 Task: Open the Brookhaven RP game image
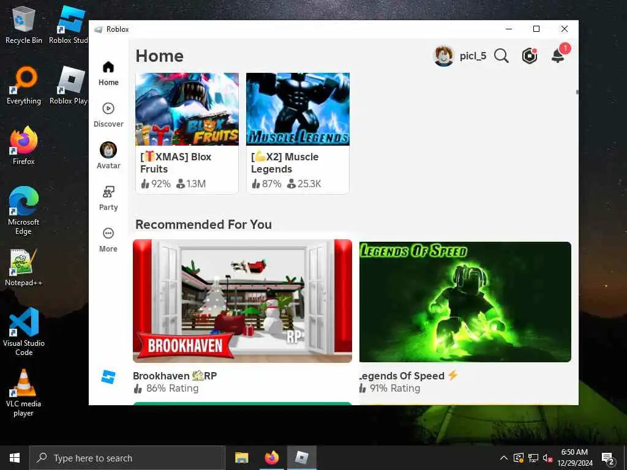coord(242,301)
